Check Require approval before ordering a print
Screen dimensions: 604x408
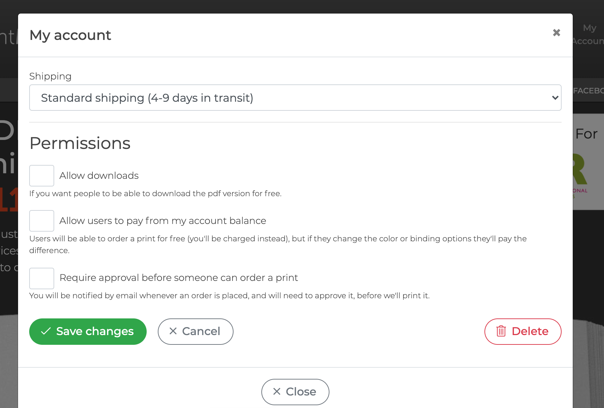tap(42, 278)
